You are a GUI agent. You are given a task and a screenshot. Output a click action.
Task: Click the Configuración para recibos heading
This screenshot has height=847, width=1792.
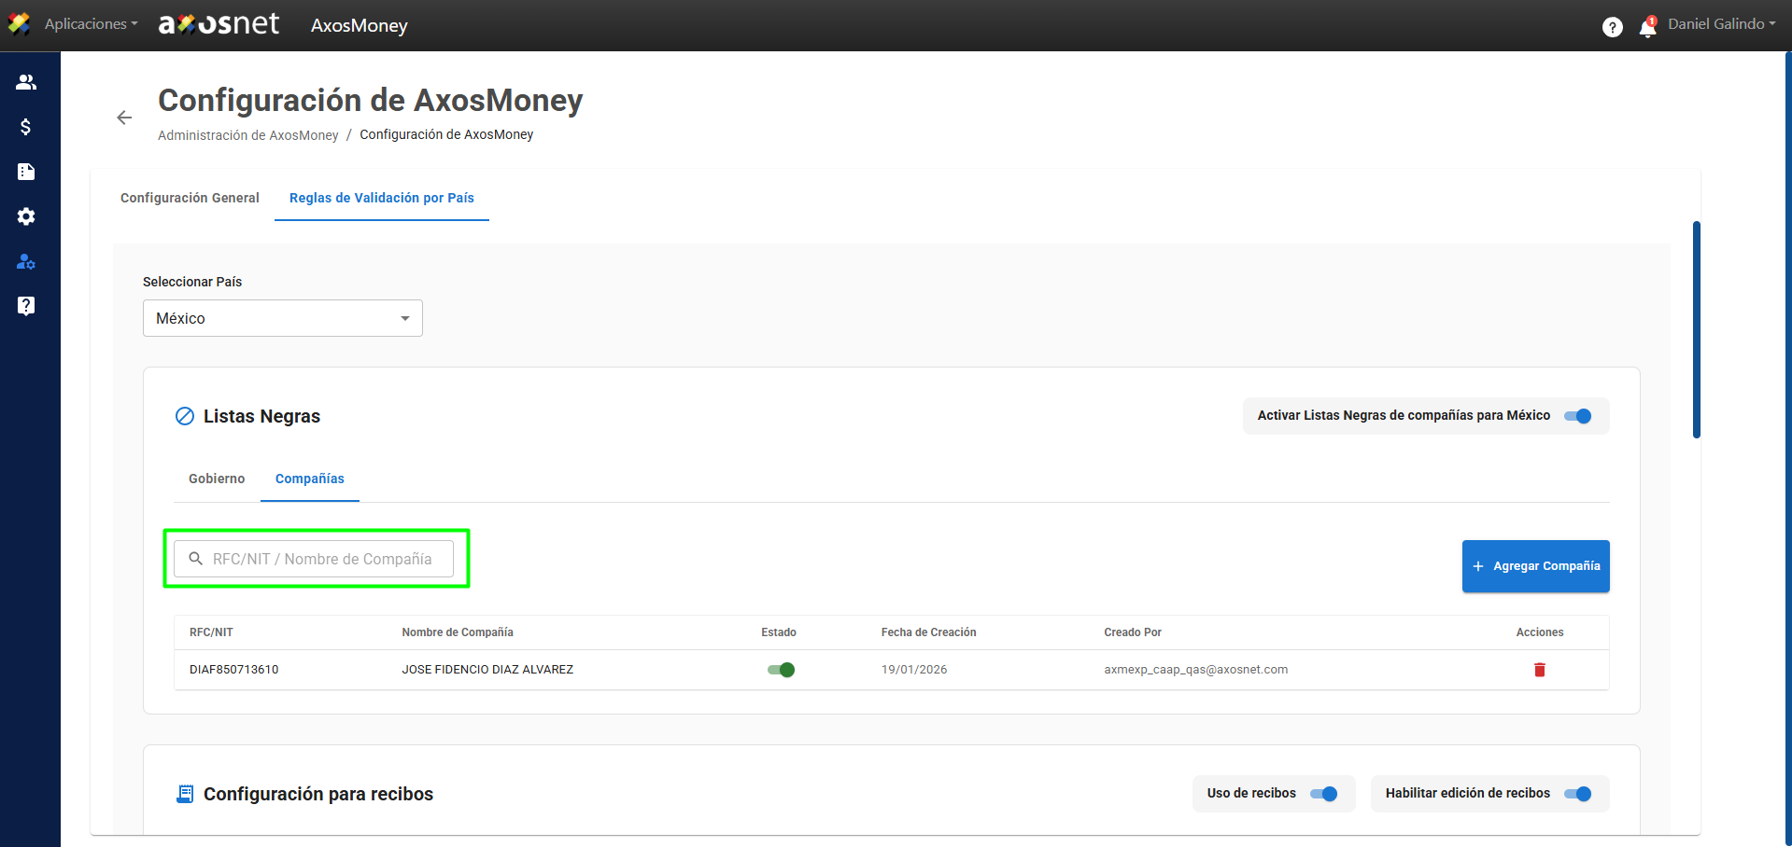tap(318, 794)
